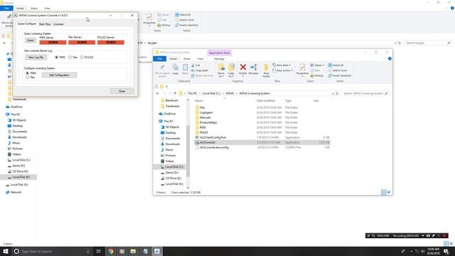Click Delete icon in AVEVA Licensing System ribbon

click(x=243, y=68)
